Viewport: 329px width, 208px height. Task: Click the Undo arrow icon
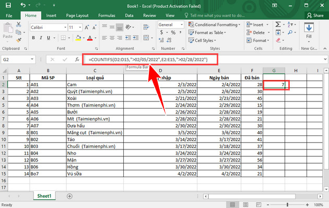point(23,5)
